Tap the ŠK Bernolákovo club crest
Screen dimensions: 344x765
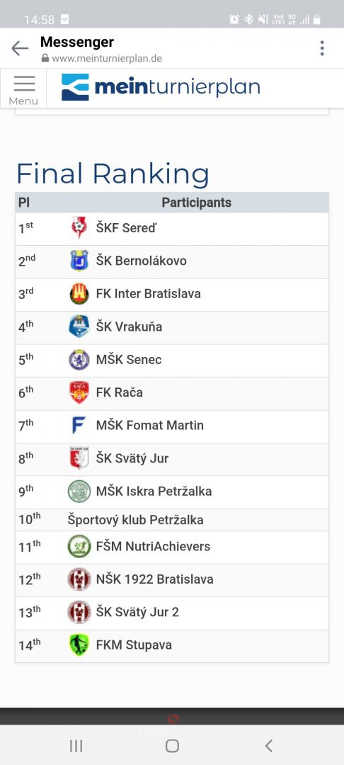click(x=79, y=261)
